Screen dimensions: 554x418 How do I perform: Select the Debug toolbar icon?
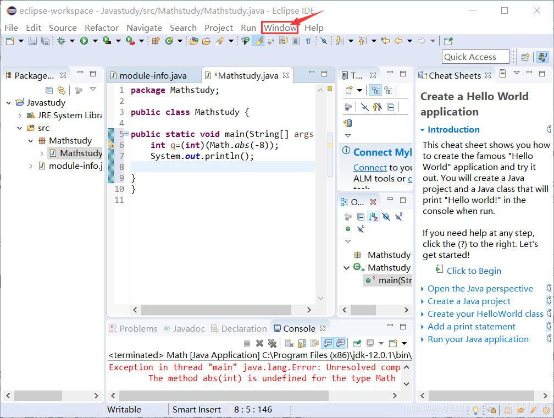pyautogui.click(x=62, y=41)
